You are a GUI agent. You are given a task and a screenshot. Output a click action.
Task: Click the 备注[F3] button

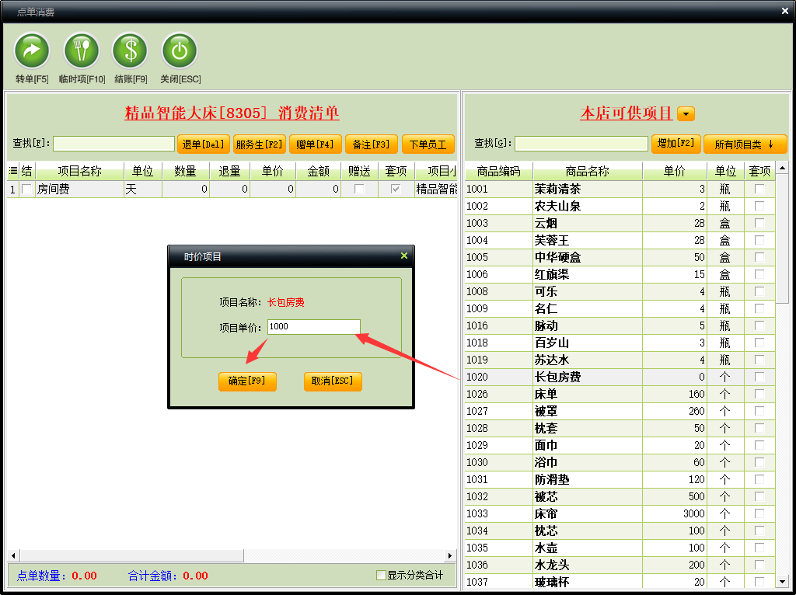[x=371, y=144]
